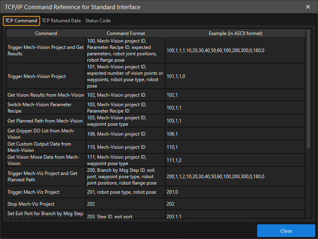This screenshot has width=318, height=239.
Task: Switch to the TCP Returned Data tab
Action: coord(61,21)
